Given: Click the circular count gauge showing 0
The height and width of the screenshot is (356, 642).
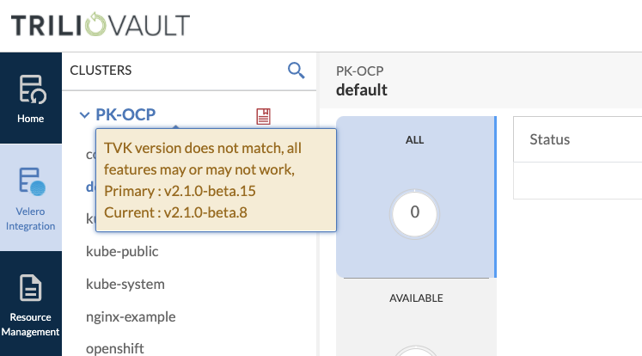Looking at the screenshot, I should 415,212.
